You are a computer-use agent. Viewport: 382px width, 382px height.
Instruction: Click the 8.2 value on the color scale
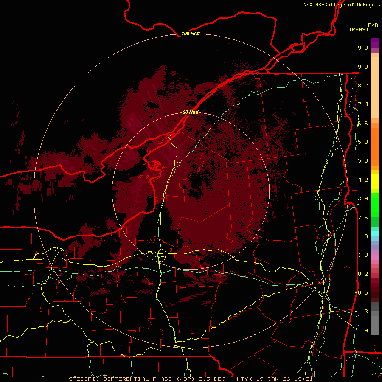tap(363, 85)
